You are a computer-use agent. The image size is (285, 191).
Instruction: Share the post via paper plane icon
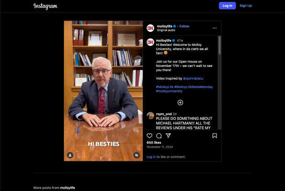pos(168,136)
